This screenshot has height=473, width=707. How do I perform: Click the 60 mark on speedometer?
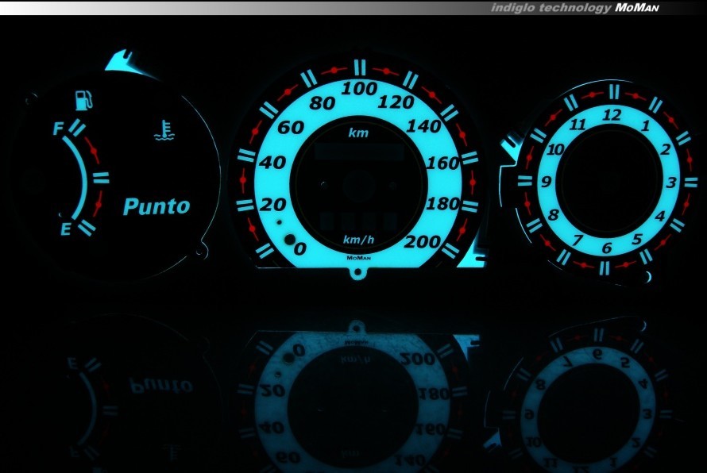291,128
